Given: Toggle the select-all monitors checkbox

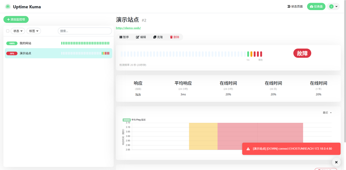Looking at the screenshot, I should click(8, 31).
